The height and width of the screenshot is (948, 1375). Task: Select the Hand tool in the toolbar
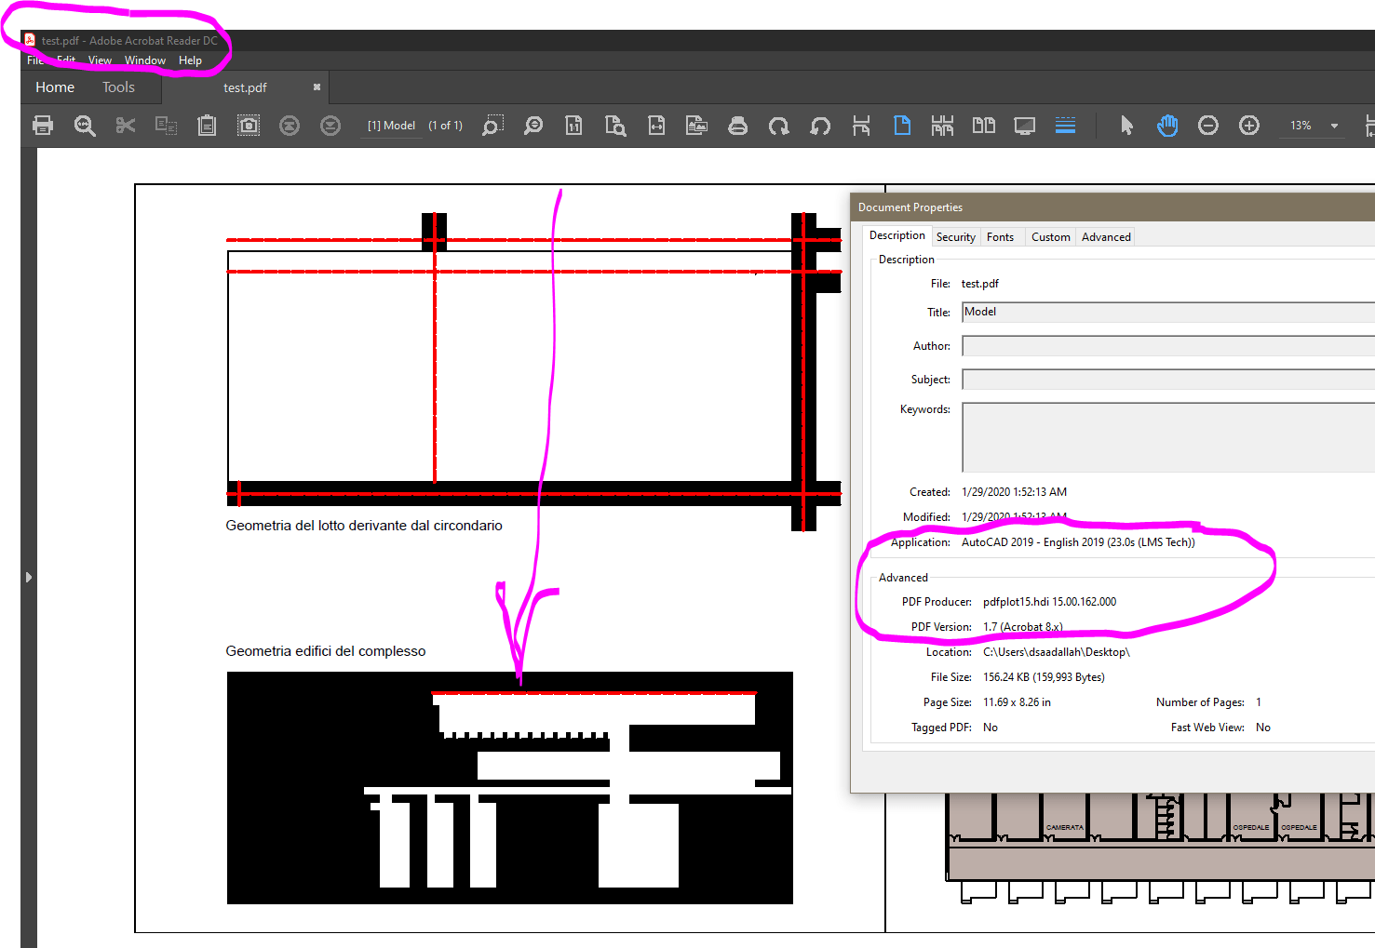1167,125
